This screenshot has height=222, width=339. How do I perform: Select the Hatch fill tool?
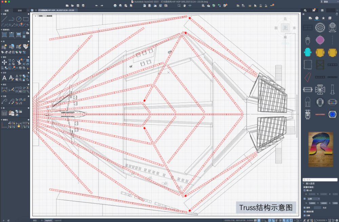pos(4,35)
